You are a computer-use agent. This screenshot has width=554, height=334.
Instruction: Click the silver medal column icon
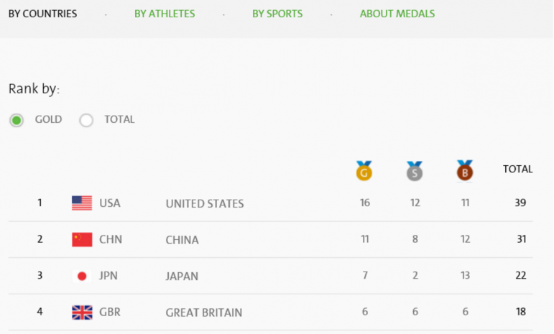(x=415, y=171)
